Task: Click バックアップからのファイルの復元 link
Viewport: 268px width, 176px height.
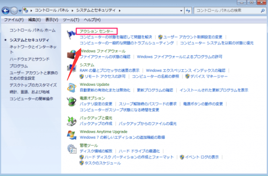Action: [148, 124]
